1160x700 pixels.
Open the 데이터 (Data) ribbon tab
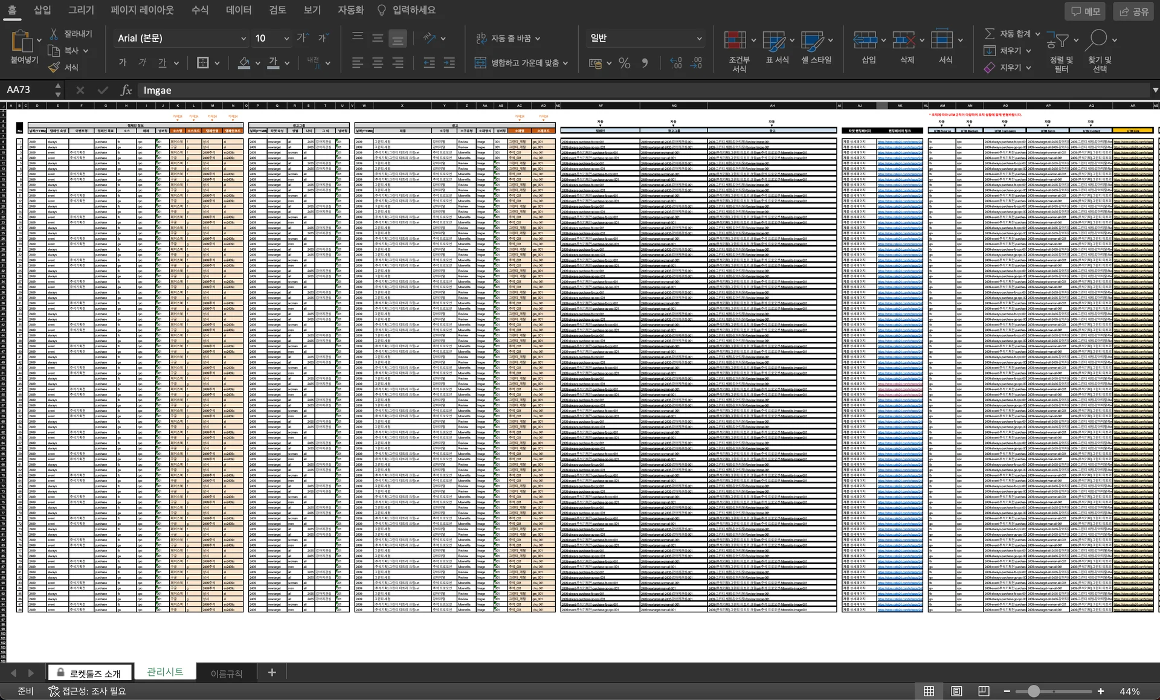(x=238, y=10)
